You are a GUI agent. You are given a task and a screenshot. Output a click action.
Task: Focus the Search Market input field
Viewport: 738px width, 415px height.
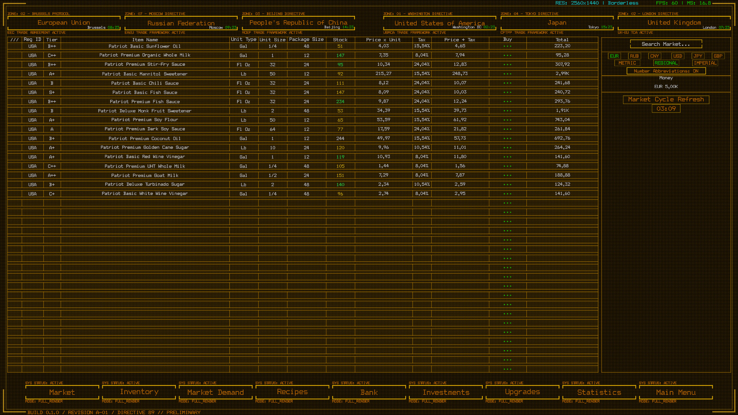(x=666, y=44)
